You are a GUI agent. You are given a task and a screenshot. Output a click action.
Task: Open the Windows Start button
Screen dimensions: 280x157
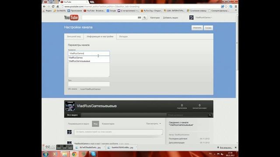click(45, 154)
